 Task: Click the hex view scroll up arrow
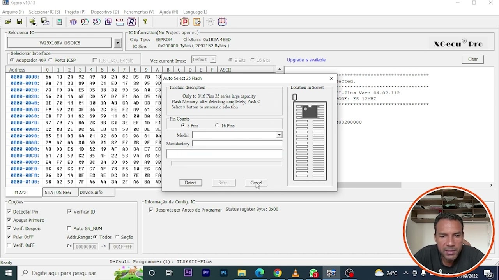coord(279,70)
